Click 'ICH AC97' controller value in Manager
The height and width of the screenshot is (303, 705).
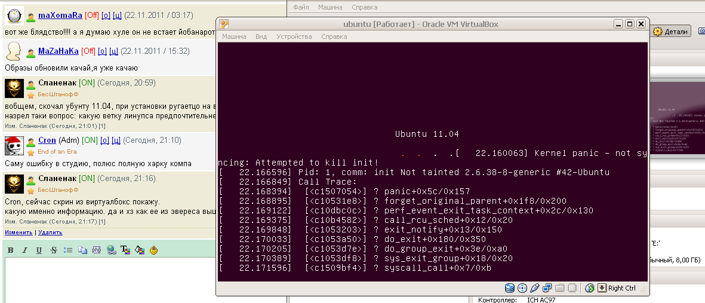[x=542, y=300]
